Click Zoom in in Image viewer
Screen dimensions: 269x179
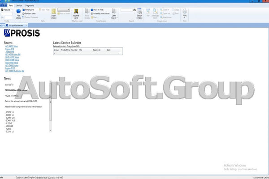[x=165, y=10]
